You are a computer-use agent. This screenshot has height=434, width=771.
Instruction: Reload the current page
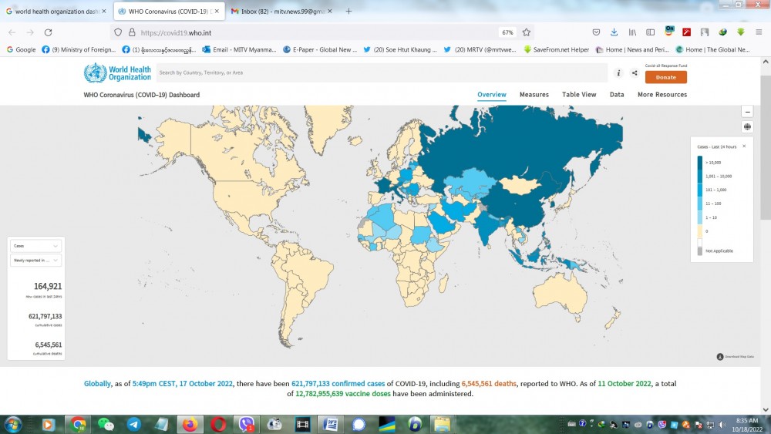[x=48, y=32]
